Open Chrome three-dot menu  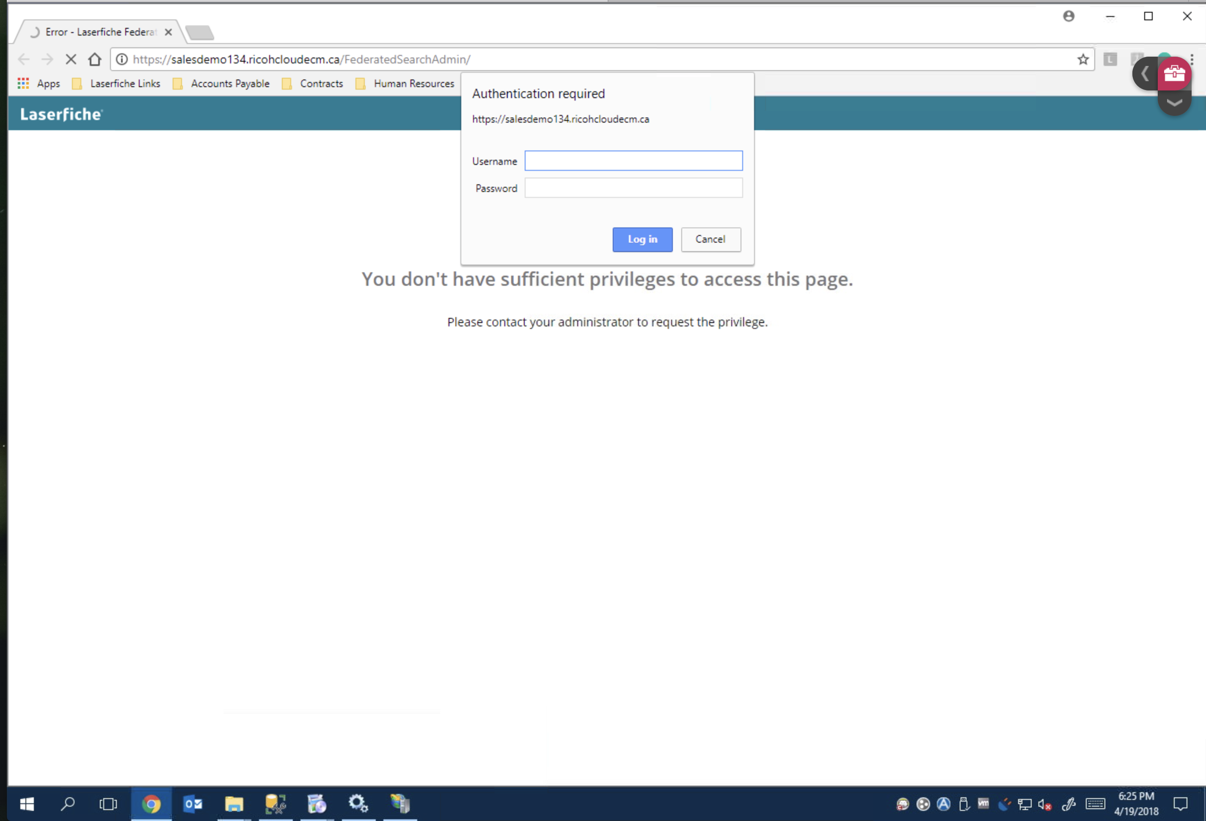click(1192, 60)
